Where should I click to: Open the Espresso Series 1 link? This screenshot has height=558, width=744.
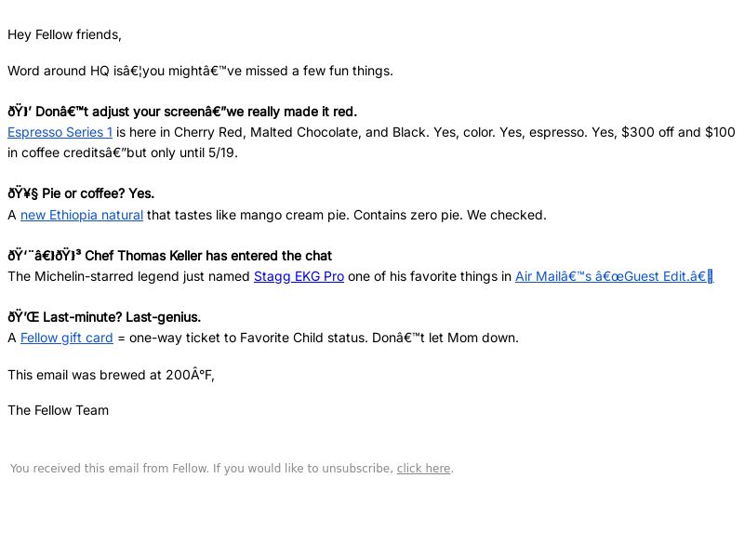tap(60, 132)
